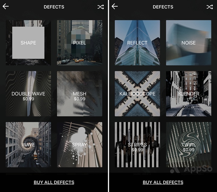Select the REFLECT effect tile
This screenshot has height=192, width=217.
137,42
